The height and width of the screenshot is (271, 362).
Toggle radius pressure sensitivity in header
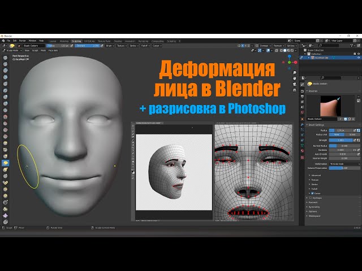coord(72,46)
